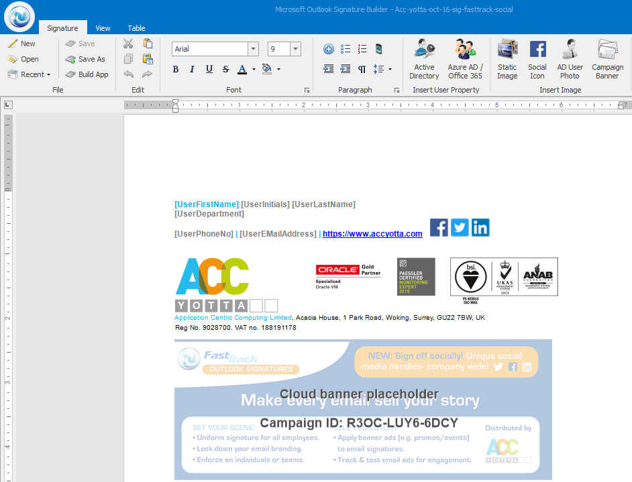Screen dimensions: 632x482
Task: Decrease paragraph indent
Action: 329,69
